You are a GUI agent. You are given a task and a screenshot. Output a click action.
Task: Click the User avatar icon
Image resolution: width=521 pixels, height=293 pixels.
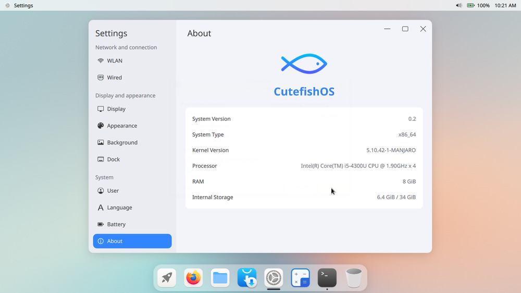click(x=101, y=191)
